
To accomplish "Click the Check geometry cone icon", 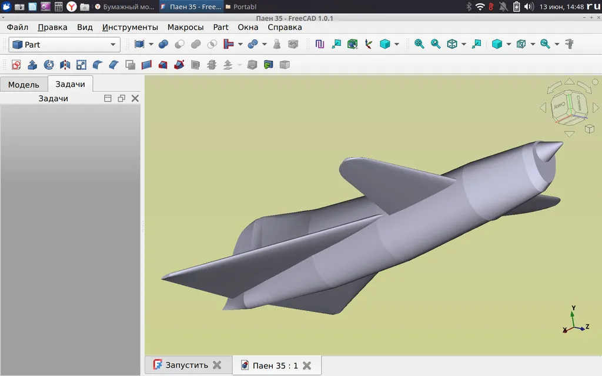I will tap(277, 44).
